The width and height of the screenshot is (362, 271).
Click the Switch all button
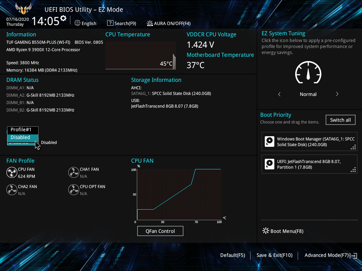pos(340,120)
